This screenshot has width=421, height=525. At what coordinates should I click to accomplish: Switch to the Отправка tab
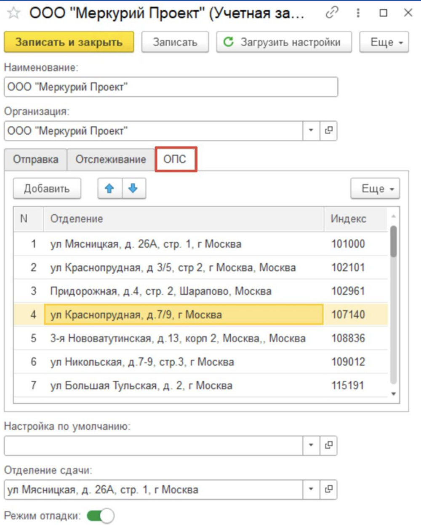coord(35,160)
